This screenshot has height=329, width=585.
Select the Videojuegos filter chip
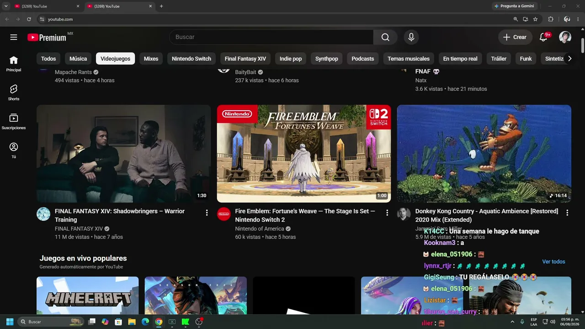click(115, 58)
